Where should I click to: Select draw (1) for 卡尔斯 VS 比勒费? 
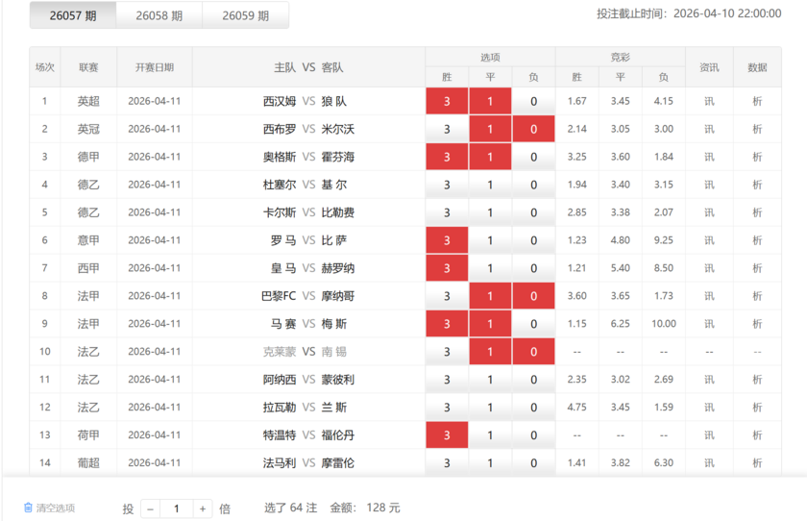pos(490,212)
